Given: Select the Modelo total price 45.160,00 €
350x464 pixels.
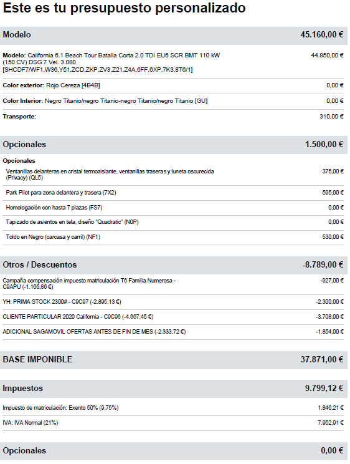Looking at the screenshot, I should (321, 35).
